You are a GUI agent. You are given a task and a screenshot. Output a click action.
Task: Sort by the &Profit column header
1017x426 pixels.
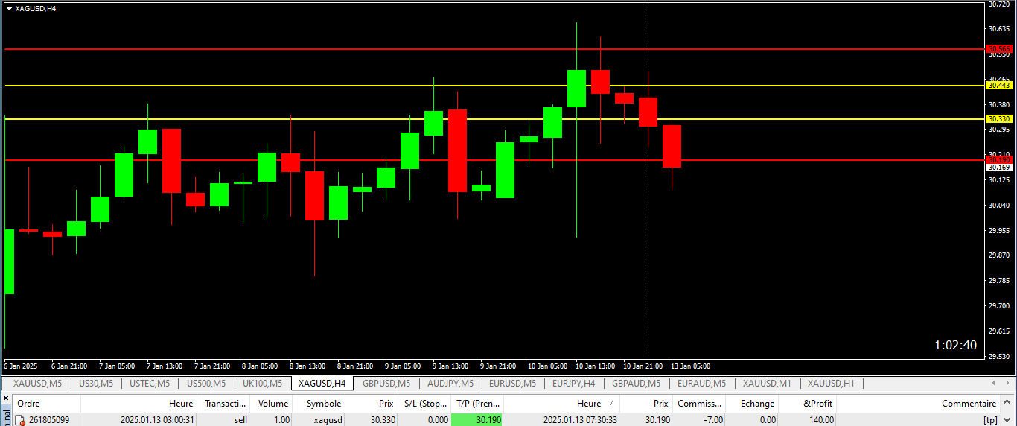(x=807, y=404)
